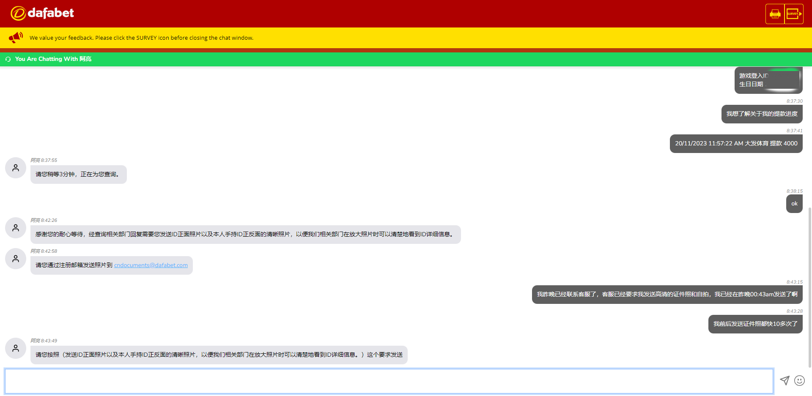Click agent avatar beside the email message

(16, 259)
